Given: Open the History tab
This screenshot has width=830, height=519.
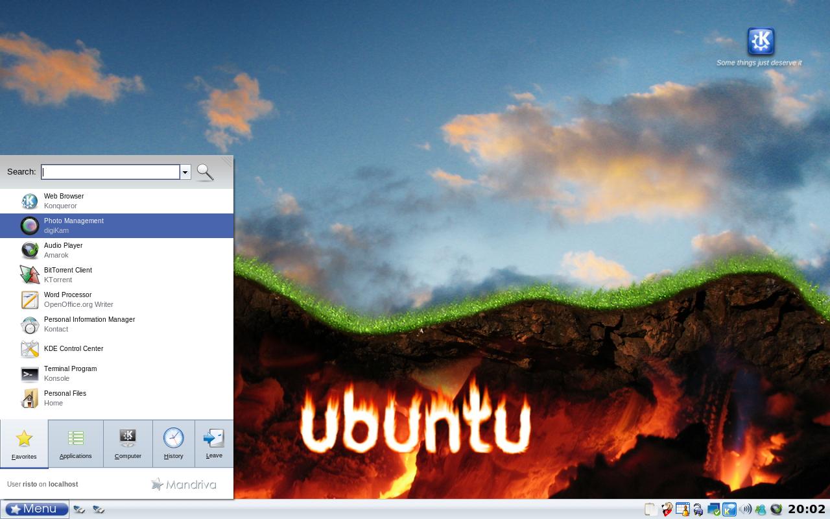Looking at the screenshot, I should click(x=173, y=444).
